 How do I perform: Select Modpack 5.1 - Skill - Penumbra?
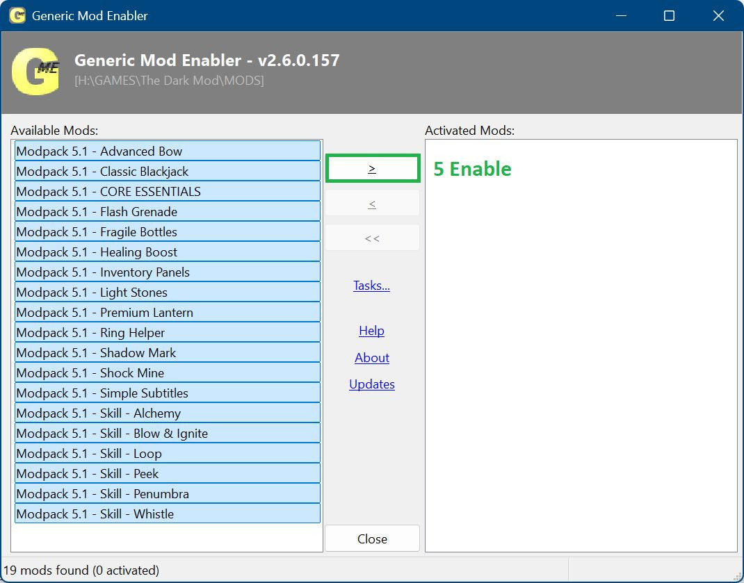pos(168,494)
